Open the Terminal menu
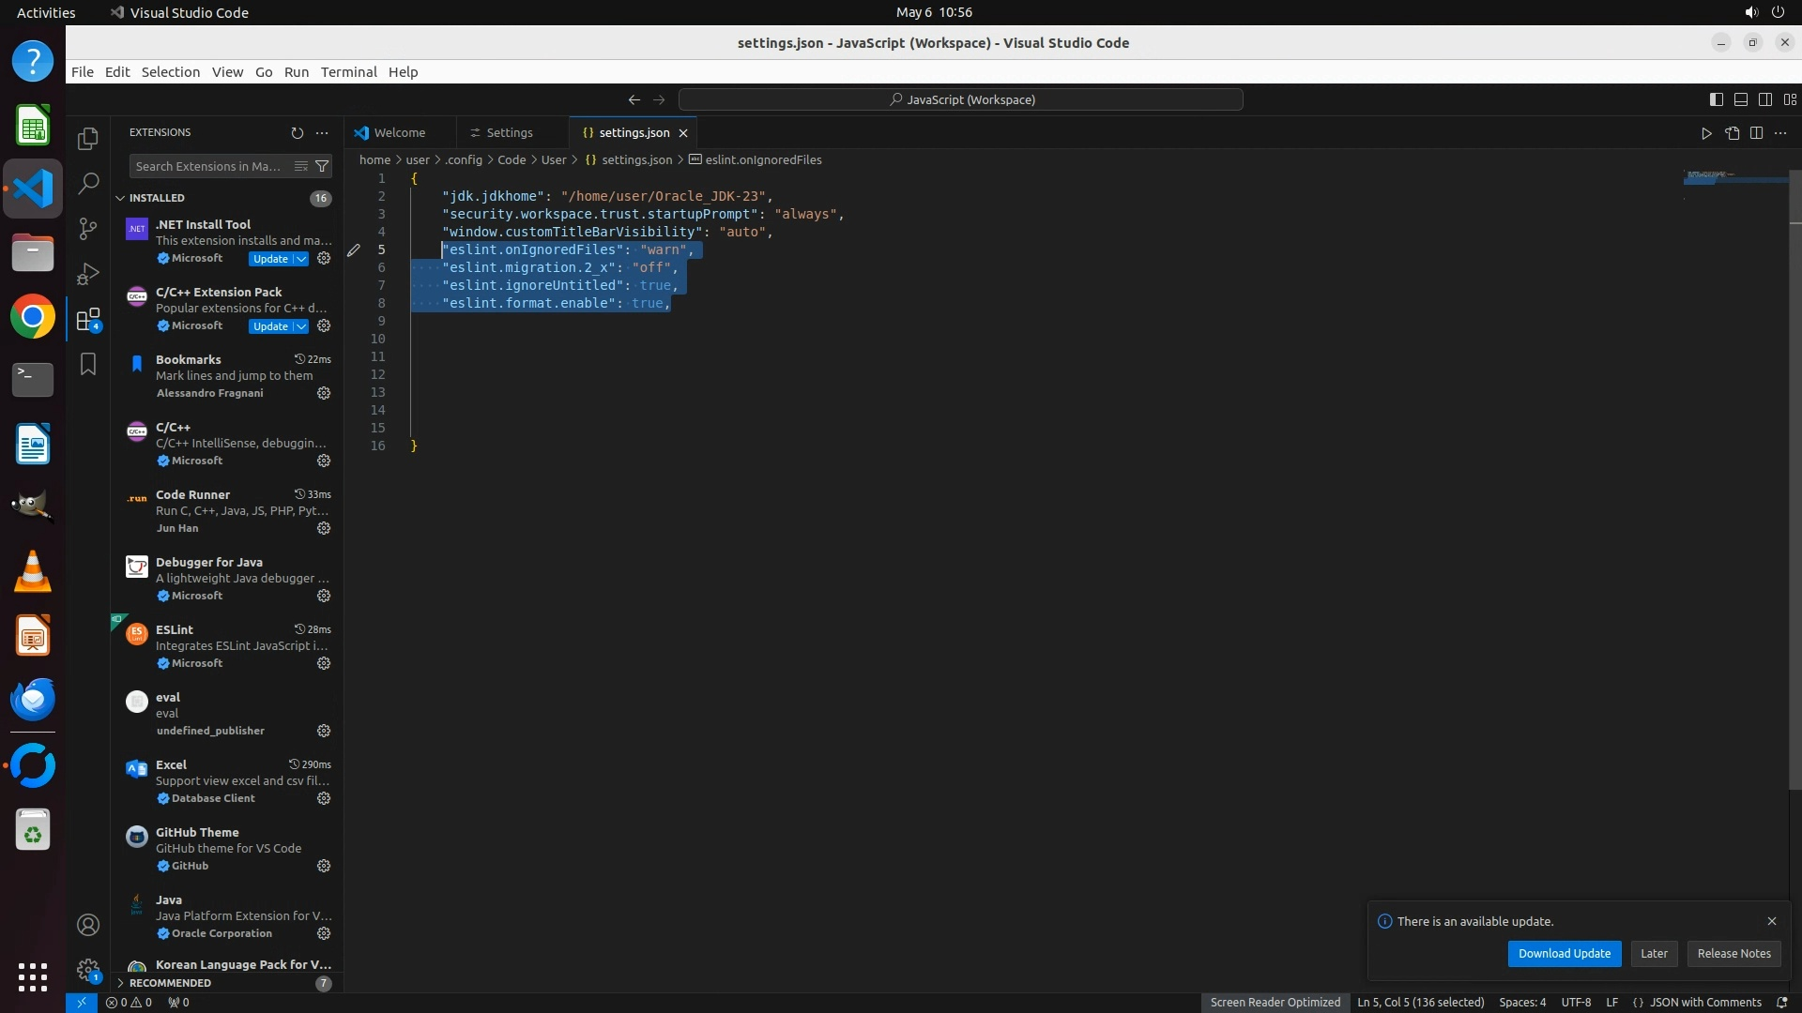Viewport: 1802px width, 1013px height. [x=348, y=72]
